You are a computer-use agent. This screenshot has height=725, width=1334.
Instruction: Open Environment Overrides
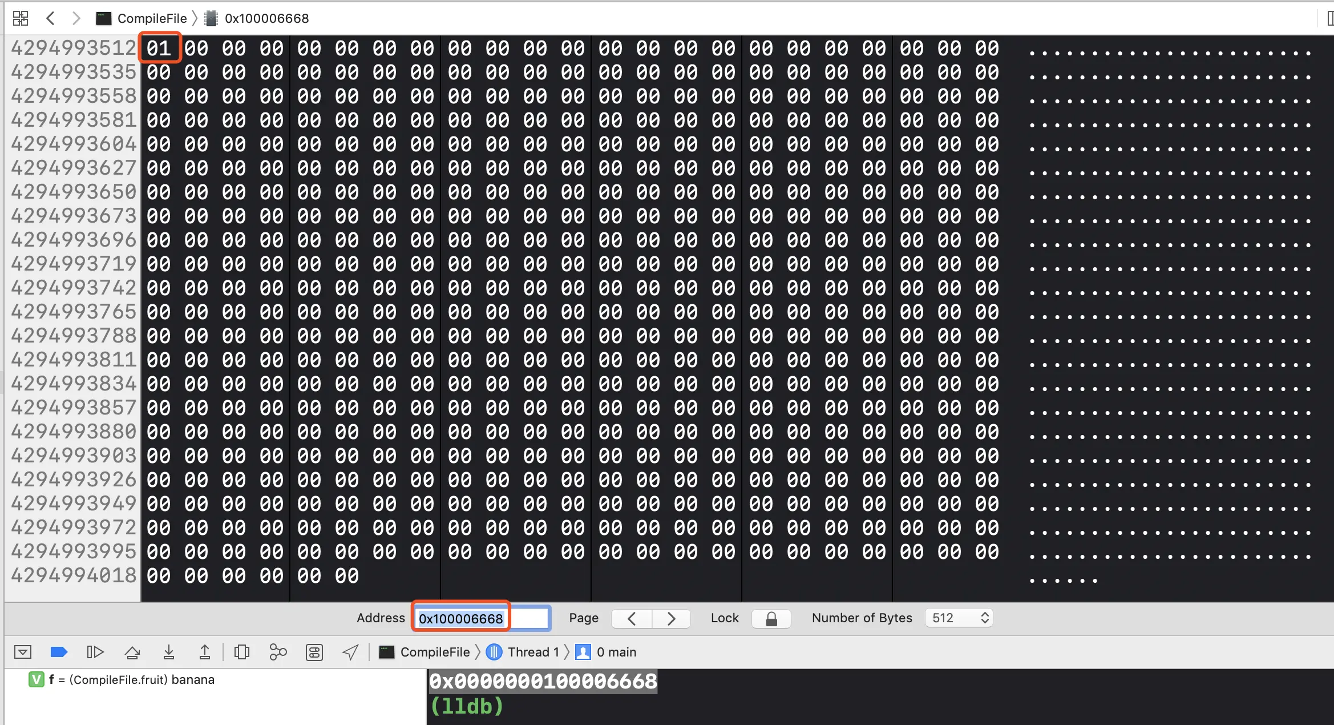(314, 652)
